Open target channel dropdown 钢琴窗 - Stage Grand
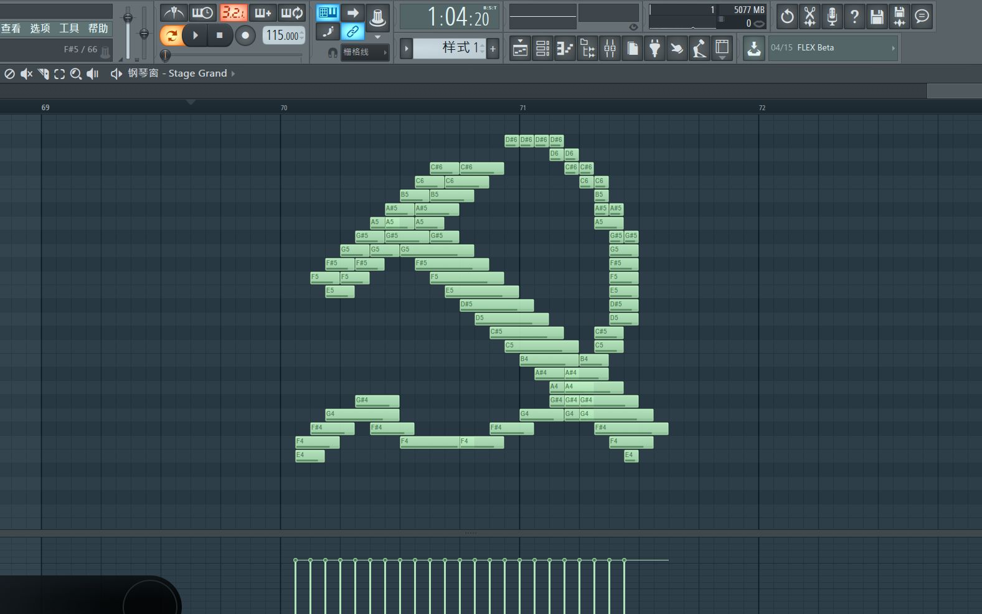 (x=182, y=73)
